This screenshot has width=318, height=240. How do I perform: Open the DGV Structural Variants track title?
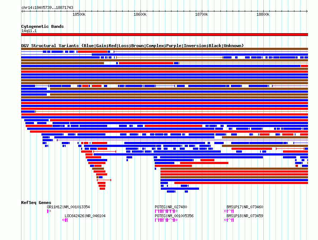(x=133, y=46)
